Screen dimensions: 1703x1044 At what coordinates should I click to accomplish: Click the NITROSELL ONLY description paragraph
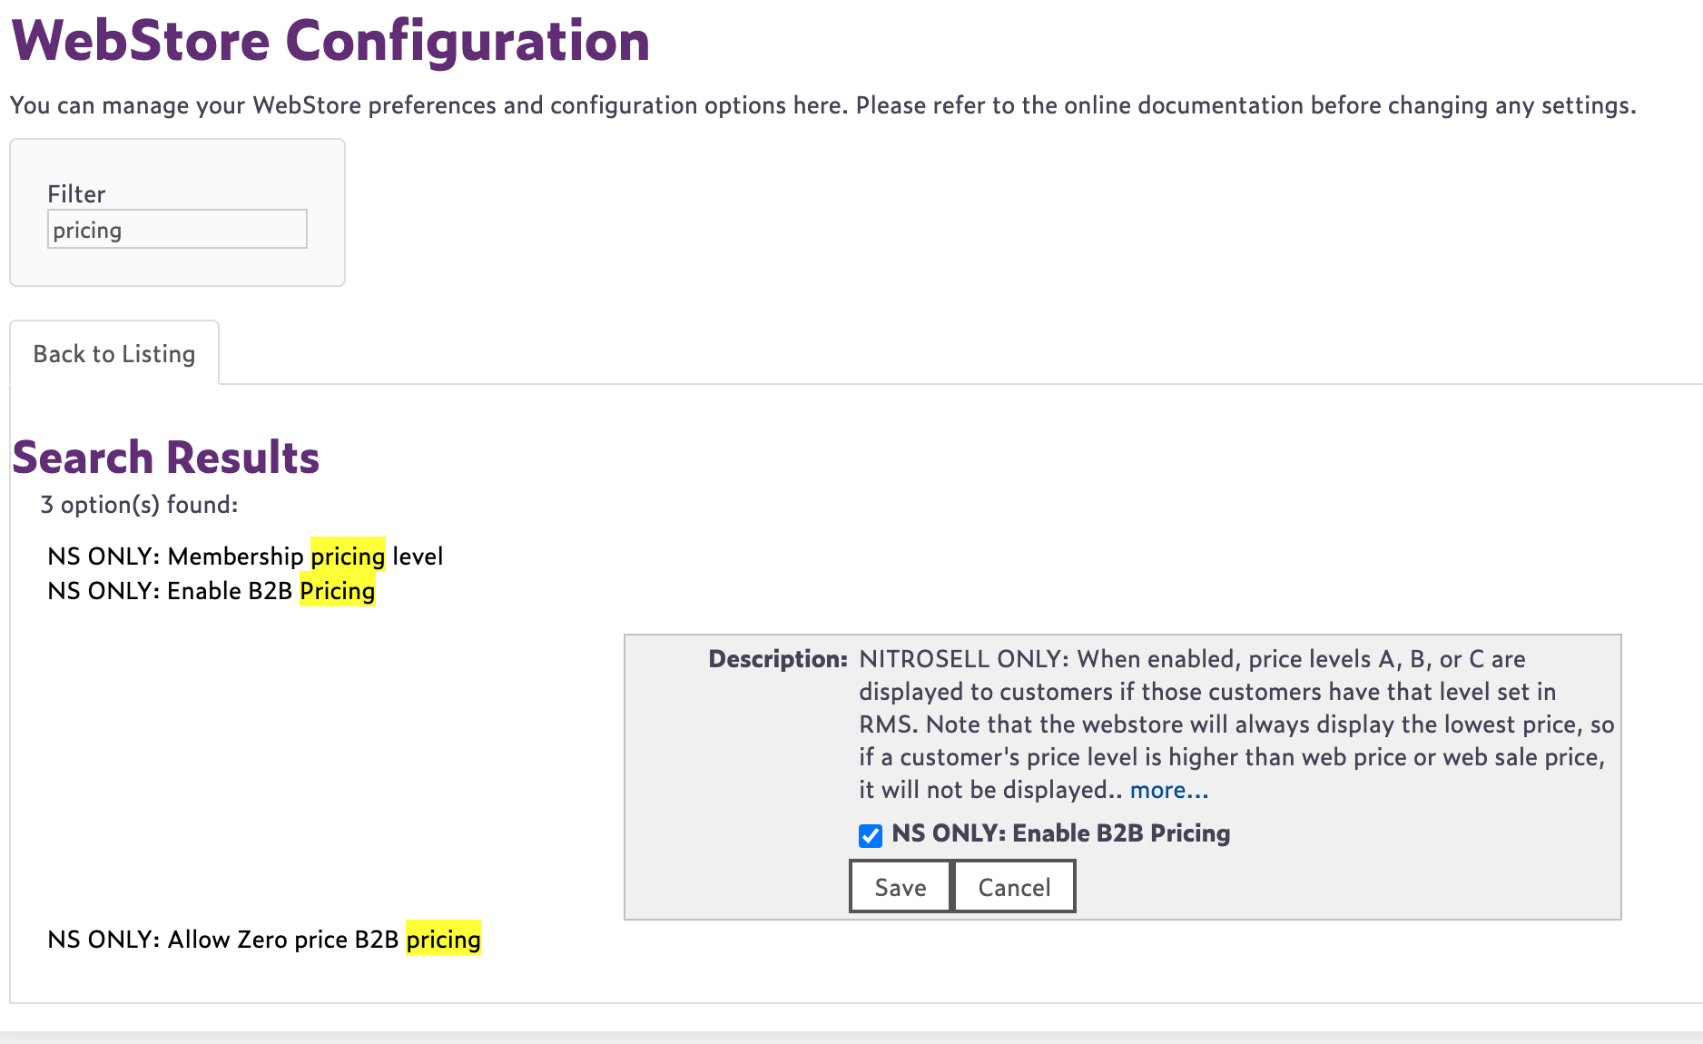click(x=1236, y=724)
